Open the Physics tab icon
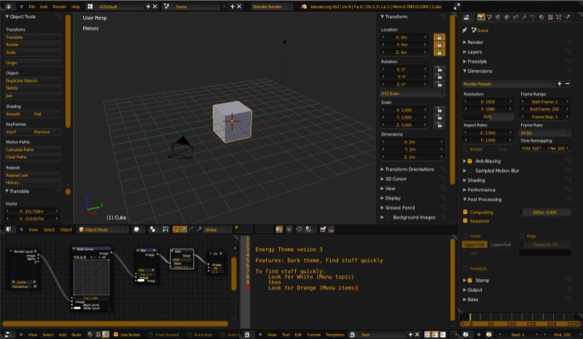The image size is (583, 339). [568, 17]
